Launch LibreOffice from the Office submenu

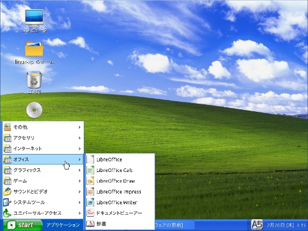pos(120,160)
